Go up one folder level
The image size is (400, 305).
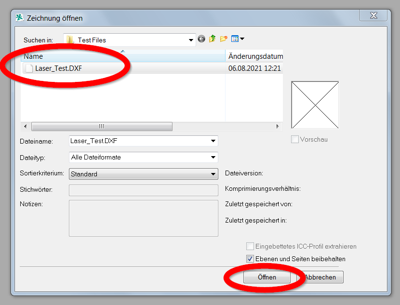(x=212, y=39)
